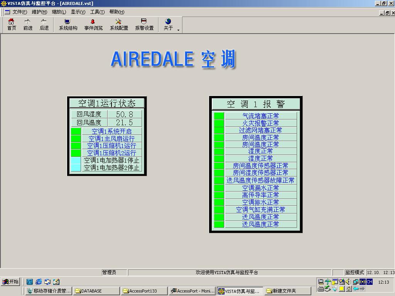Switch to DATABASE taskbar window
The height and width of the screenshot is (296, 395).
96,291
